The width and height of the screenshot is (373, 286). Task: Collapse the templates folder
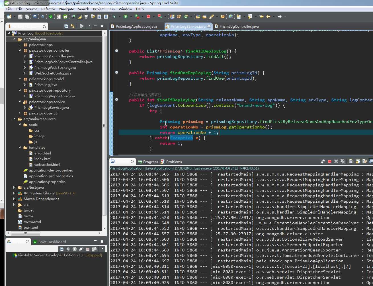pyautogui.click(x=20, y=147)
